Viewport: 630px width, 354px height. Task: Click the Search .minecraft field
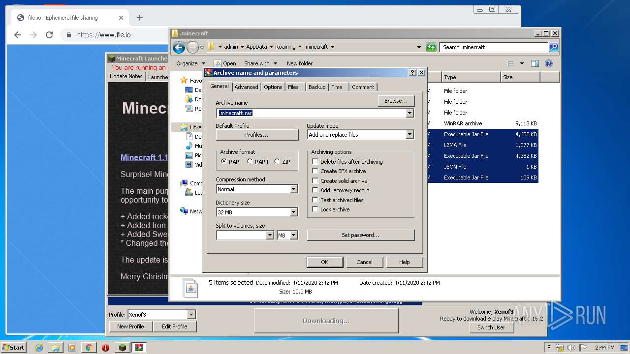[494, 47]
